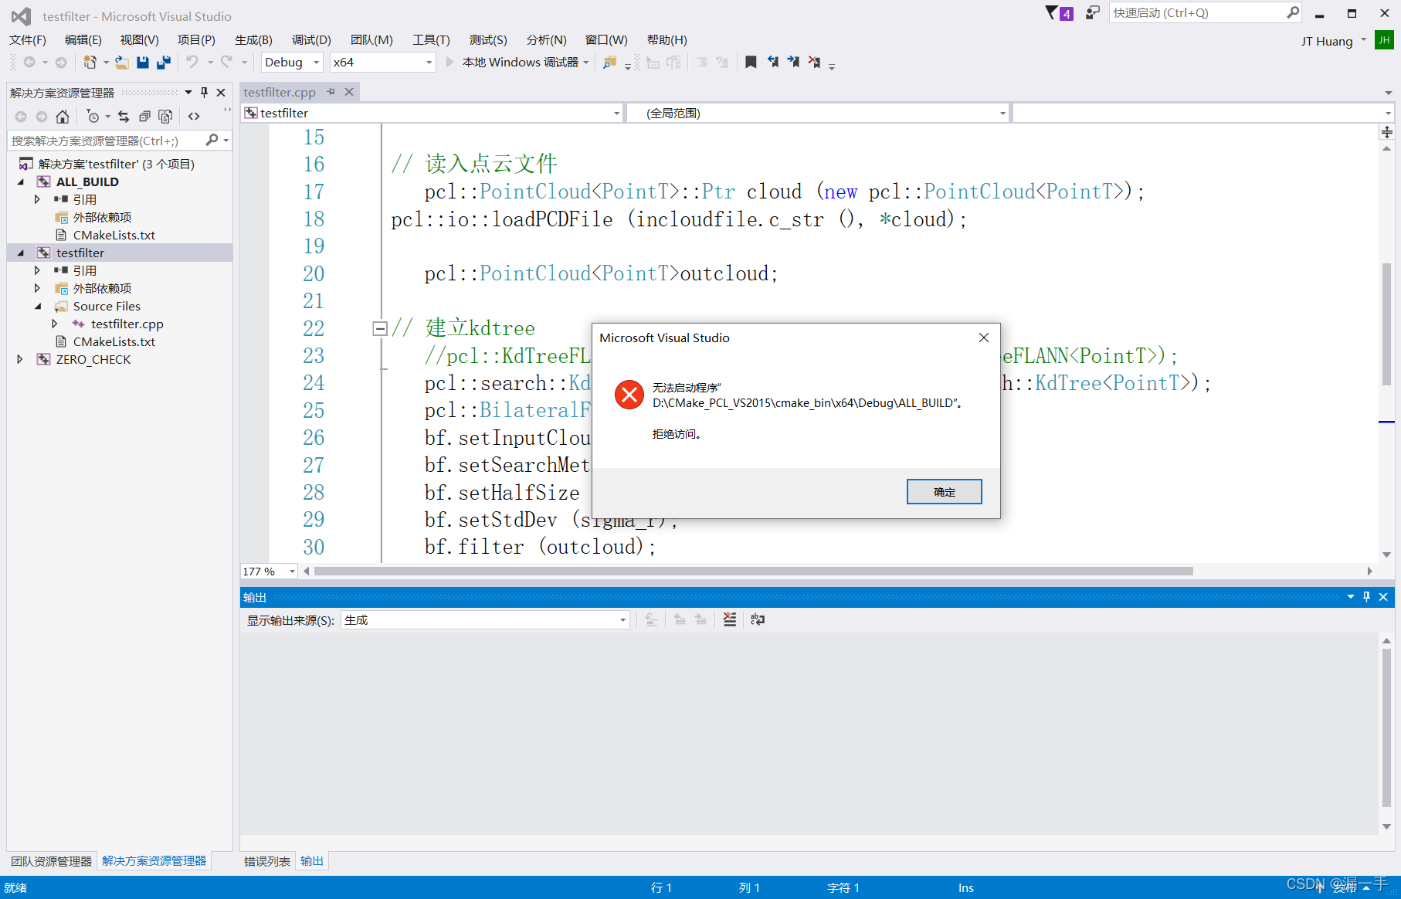The image size is (1401, 899).
Task: Close the Solution Explorer panel
Action: 221,93
